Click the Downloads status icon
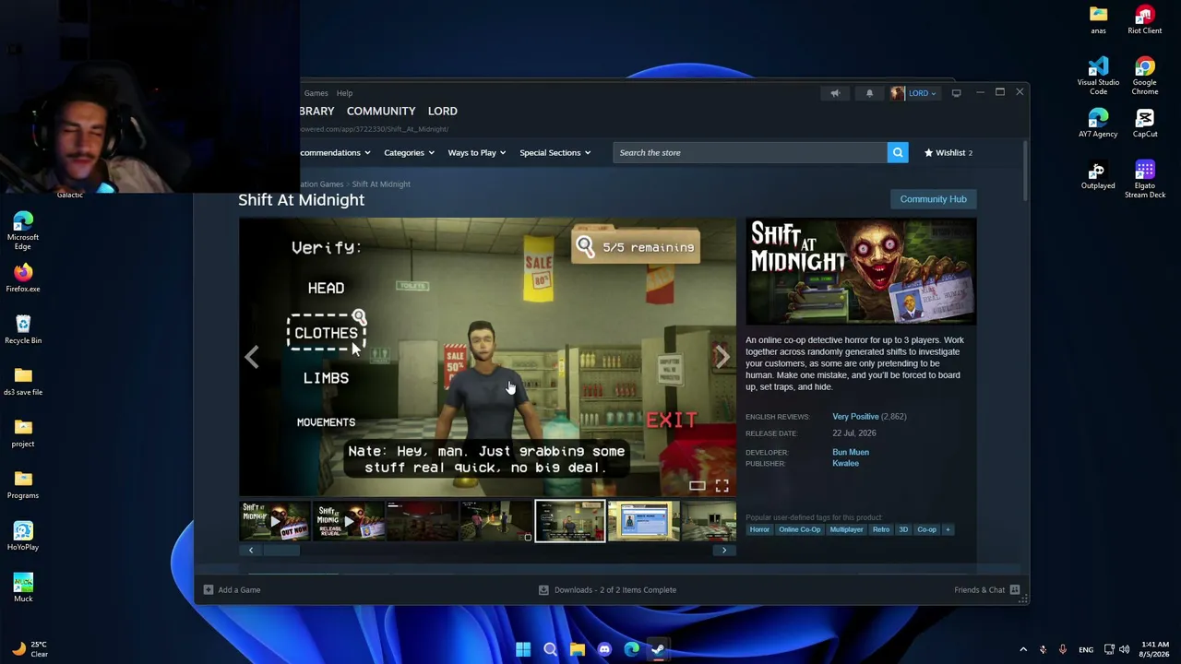Screen dimensions: 1181x664 tap(543, 589)
